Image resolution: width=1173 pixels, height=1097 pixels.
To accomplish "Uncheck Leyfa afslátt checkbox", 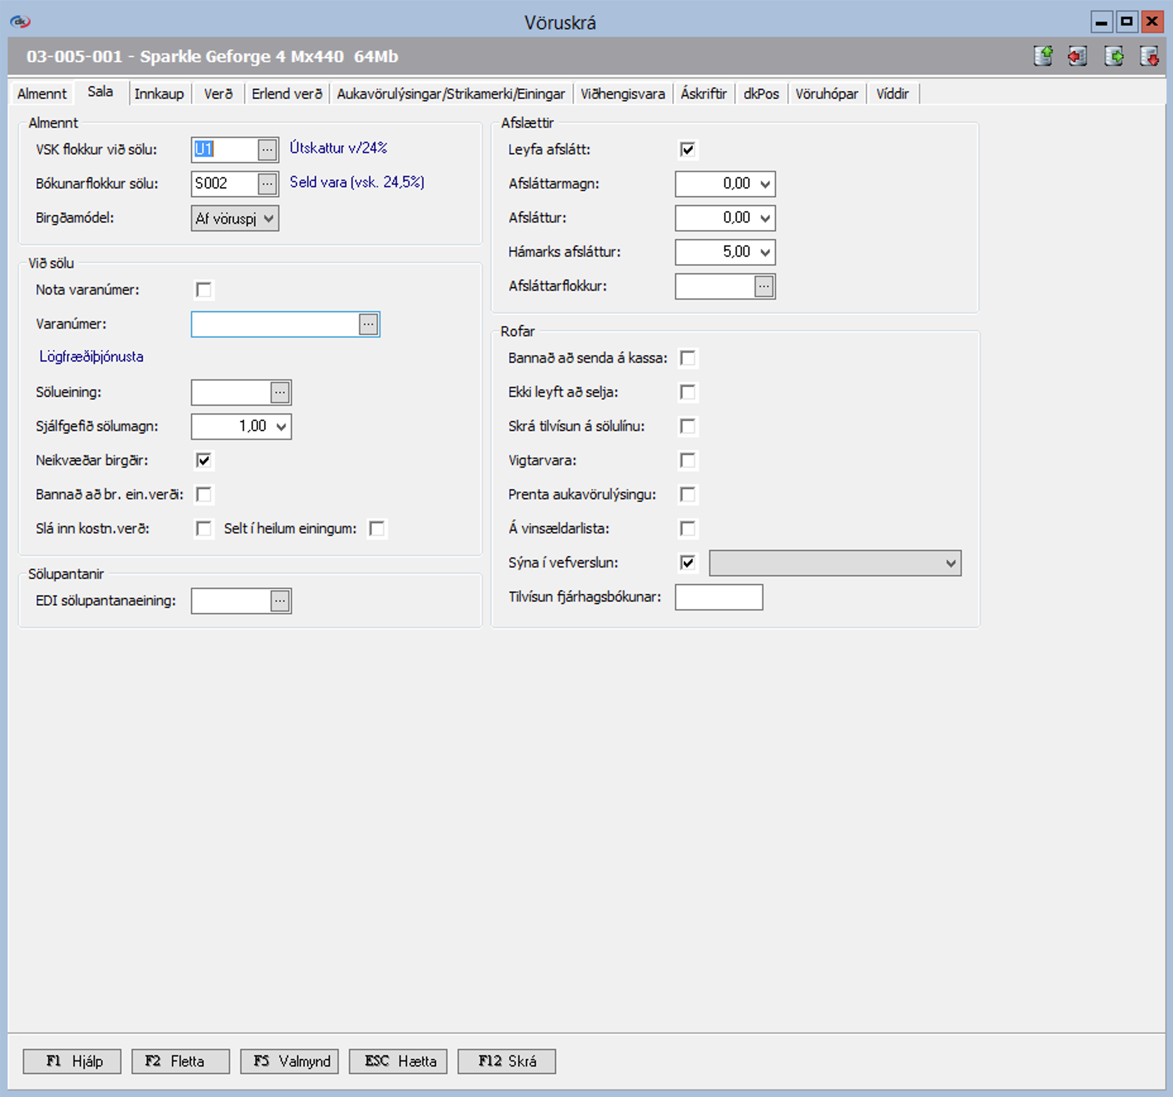I will (688, 150).
